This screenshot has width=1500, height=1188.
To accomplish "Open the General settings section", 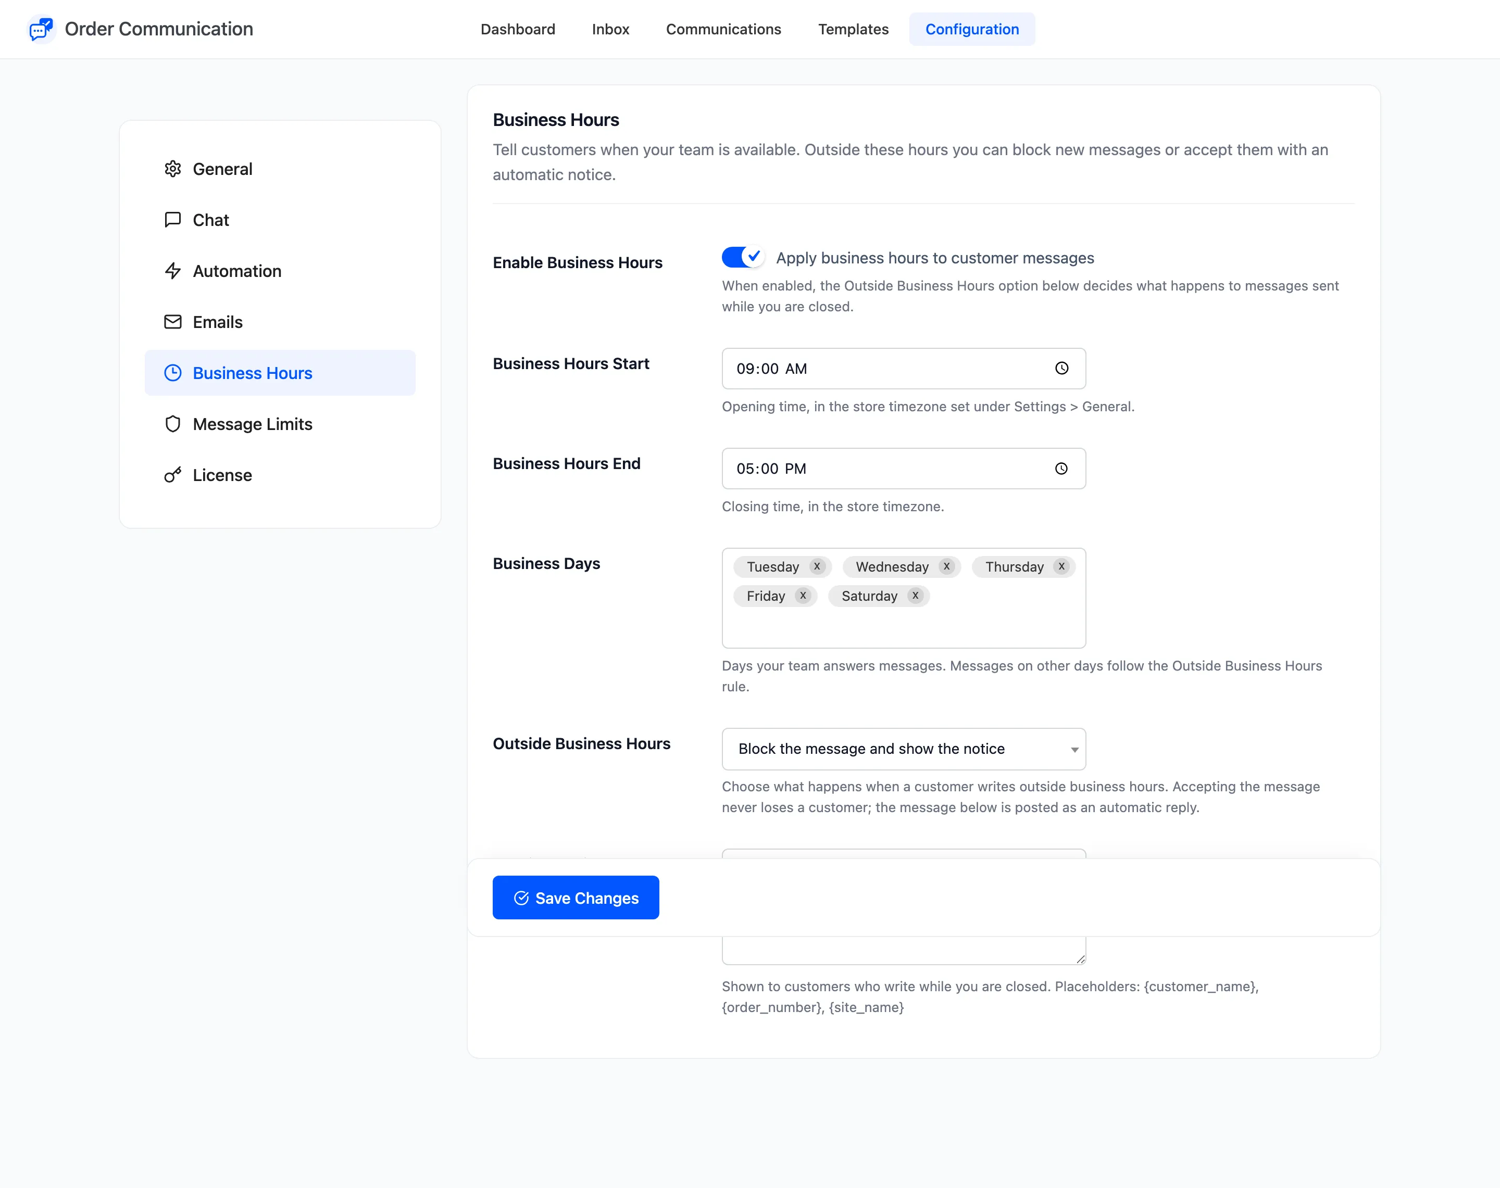I will click(x=280, y=169).
